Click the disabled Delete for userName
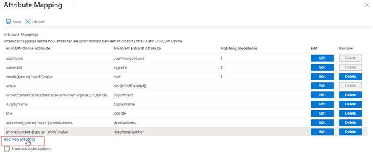The height and width of the screenshot is (157, 373). coord(350,58)
